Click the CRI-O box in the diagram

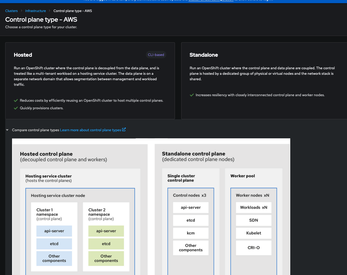coord(254,248)
